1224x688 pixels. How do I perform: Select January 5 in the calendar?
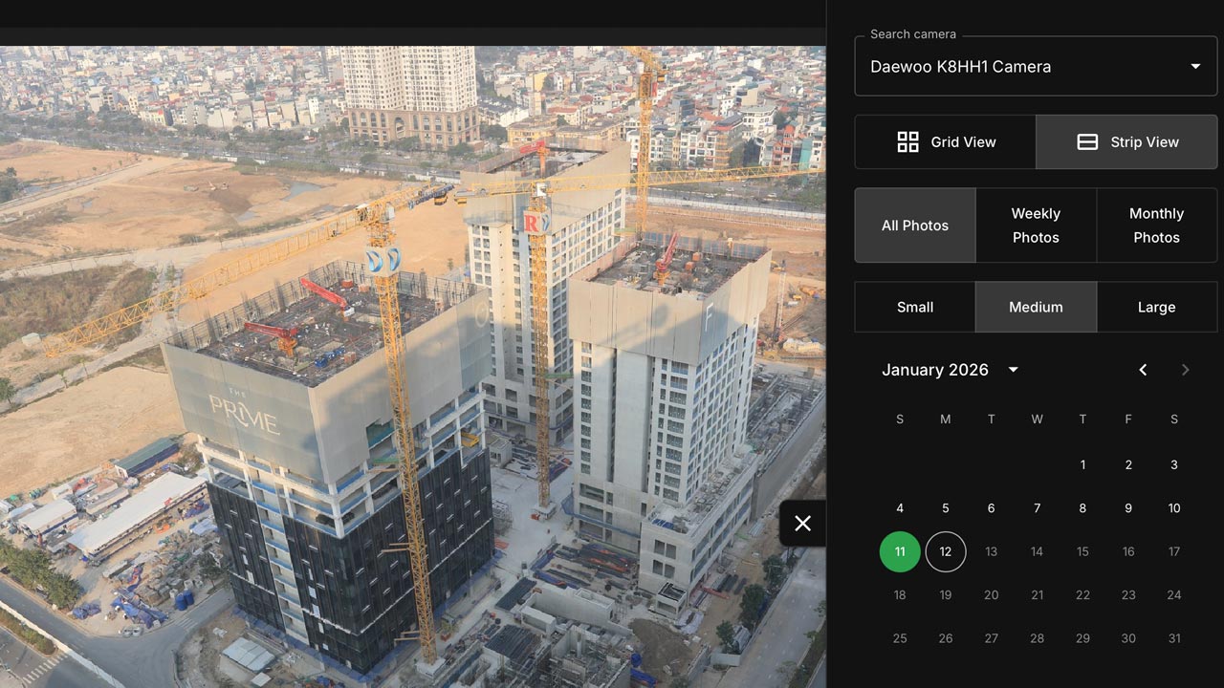point(946,508)
